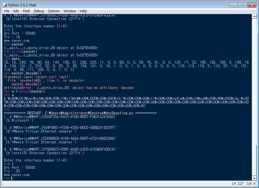Viewport: 259px width, 188px height.
Task: Open the File menu
Action: (7, 11)
